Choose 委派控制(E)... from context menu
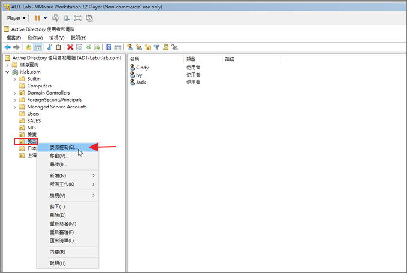Screen dimensions: 407x273 (68, 147)
